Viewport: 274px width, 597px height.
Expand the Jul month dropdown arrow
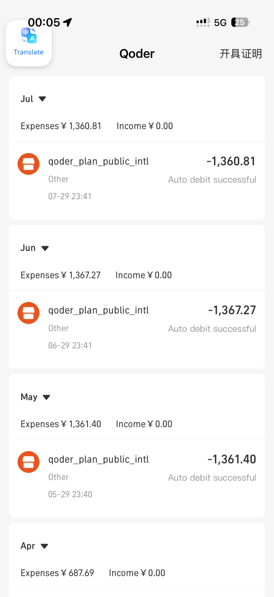pos(42,99)
